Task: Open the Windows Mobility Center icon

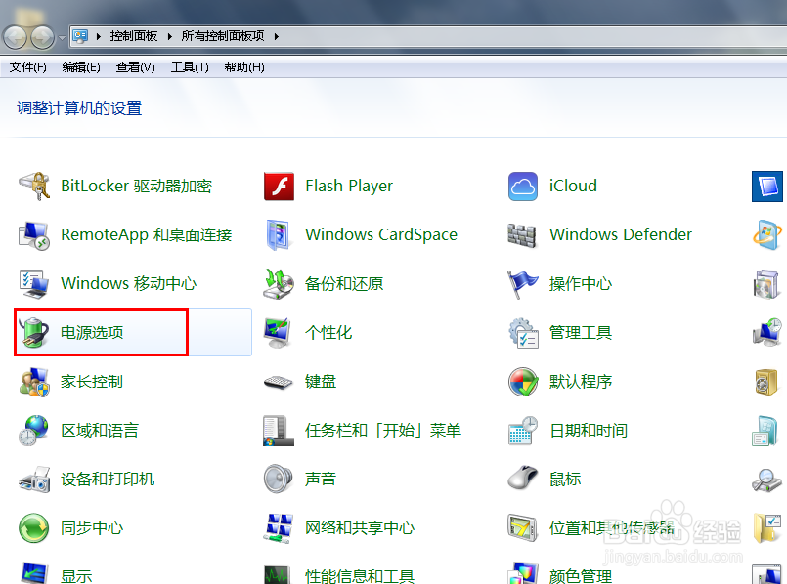Action: pyautogui.click(x=34, y=284)
